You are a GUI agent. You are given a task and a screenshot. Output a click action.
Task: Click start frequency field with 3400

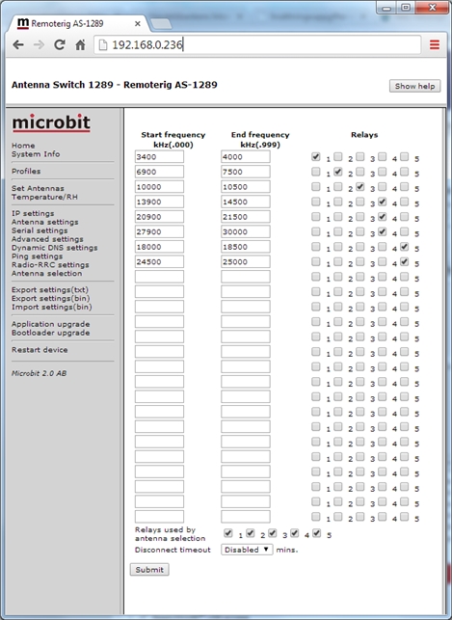[159, 156]
